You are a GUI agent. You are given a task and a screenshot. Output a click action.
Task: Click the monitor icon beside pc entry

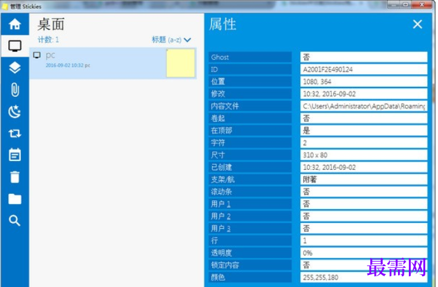[37, 55]
